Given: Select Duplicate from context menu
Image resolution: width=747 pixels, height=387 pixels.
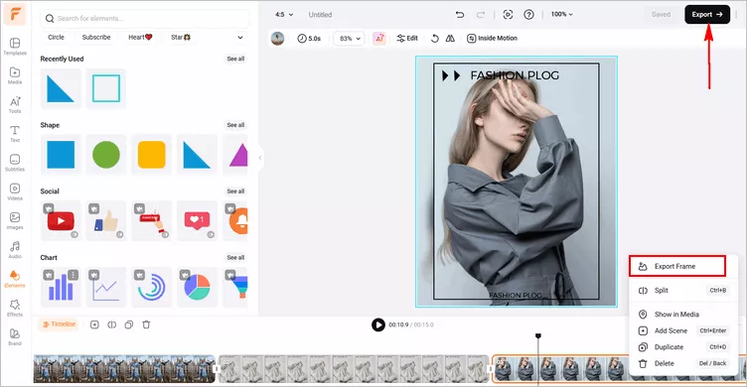Looking at the screenshot, I should (x=683, y=347).
